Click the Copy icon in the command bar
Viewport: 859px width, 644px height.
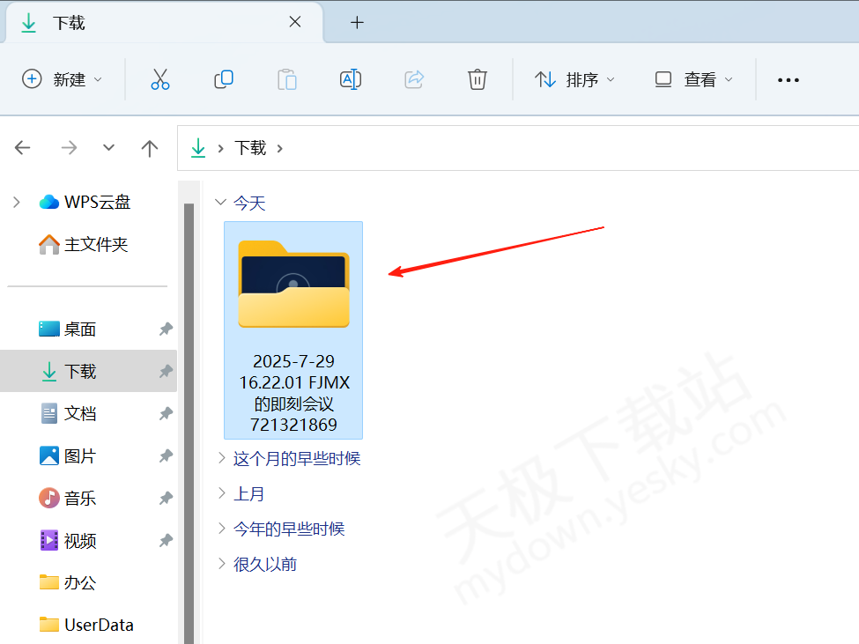[x=224, y=79]
